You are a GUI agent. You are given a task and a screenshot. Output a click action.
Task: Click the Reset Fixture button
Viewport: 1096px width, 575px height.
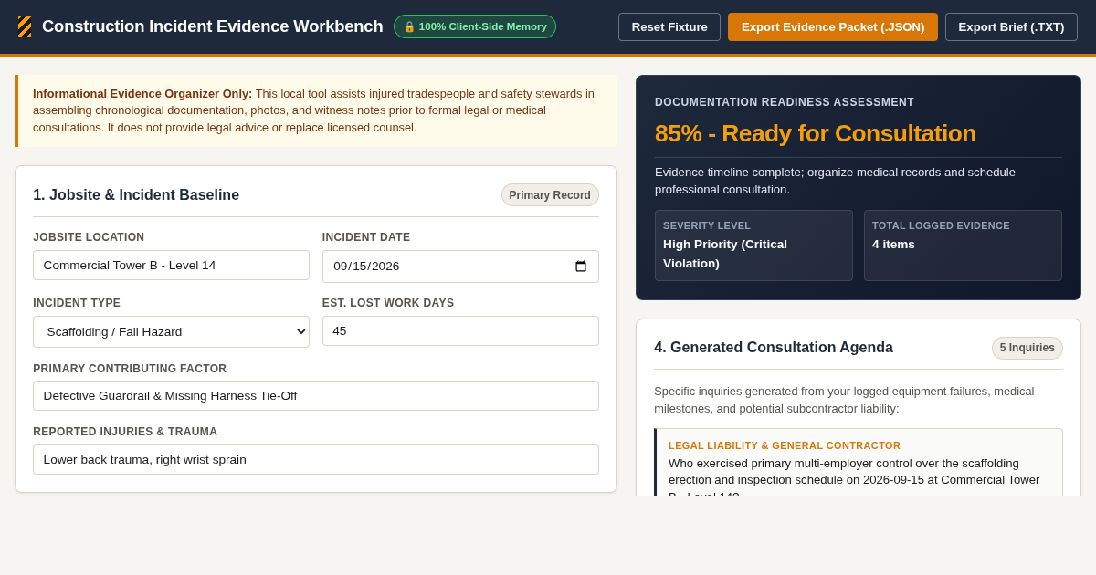(x=669, y=26)
